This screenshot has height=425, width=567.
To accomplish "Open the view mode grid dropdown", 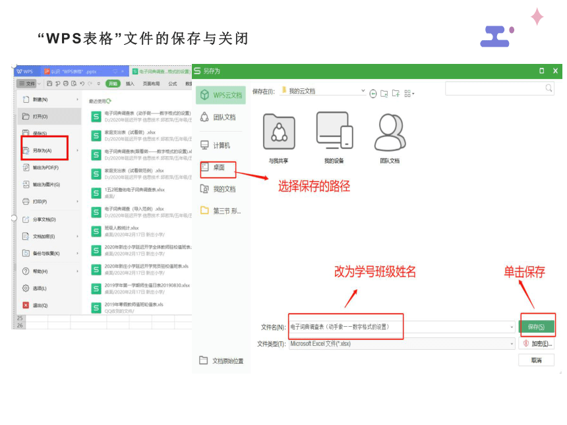I will click(x=409, y=94).
